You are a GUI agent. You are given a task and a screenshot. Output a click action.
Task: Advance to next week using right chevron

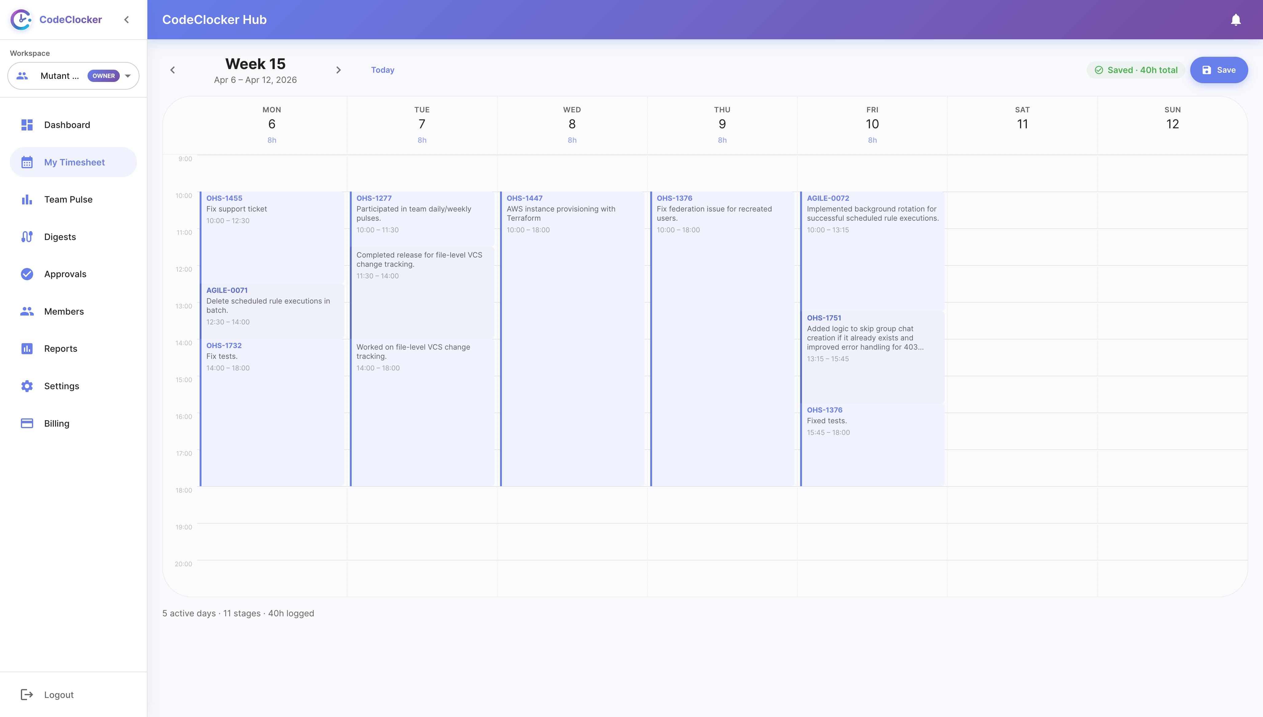pyautogui.click(x=338, y=70)
